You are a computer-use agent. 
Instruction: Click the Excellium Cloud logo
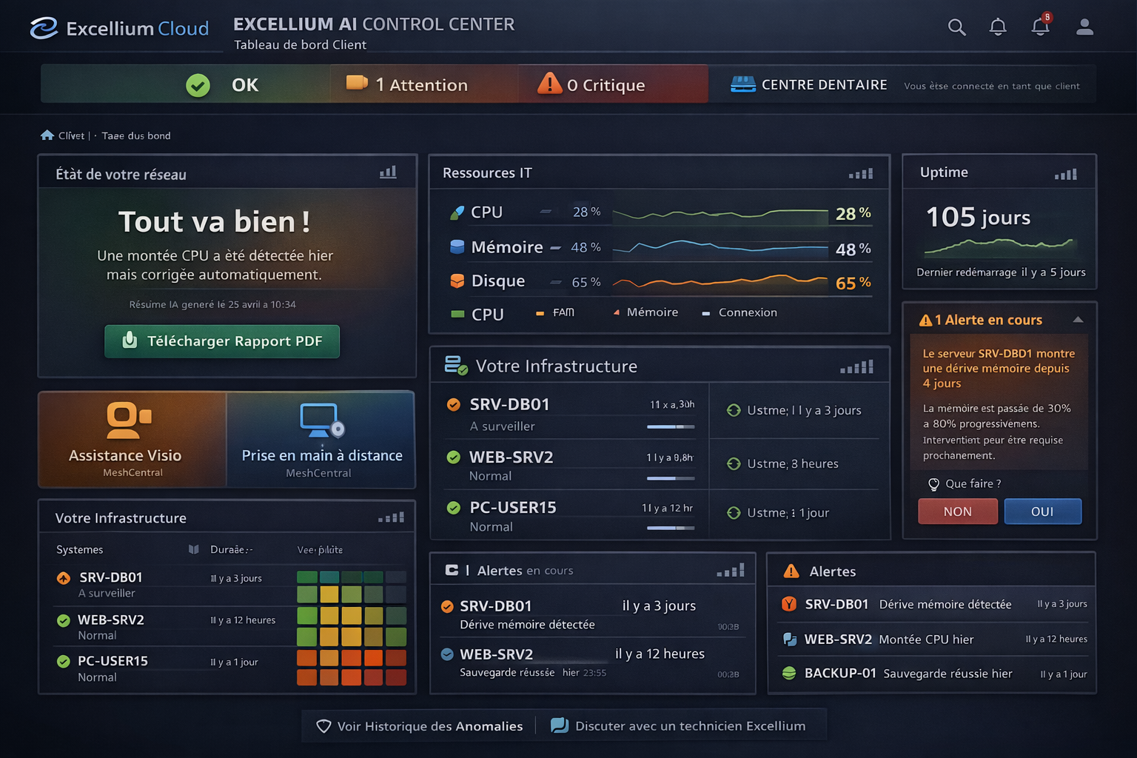pyautogui.click(x=119, y=28)
